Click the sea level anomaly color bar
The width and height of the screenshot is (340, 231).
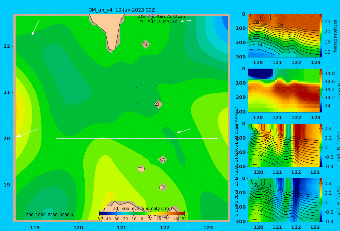(x=142, y=213)
